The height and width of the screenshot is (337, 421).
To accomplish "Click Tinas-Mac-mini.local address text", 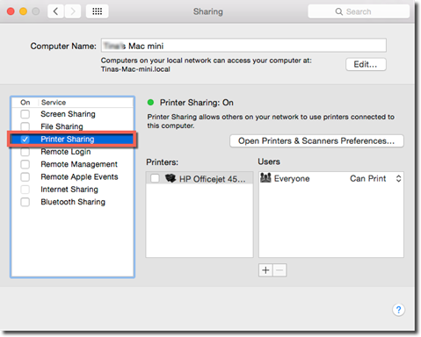I will coord(135,69).
